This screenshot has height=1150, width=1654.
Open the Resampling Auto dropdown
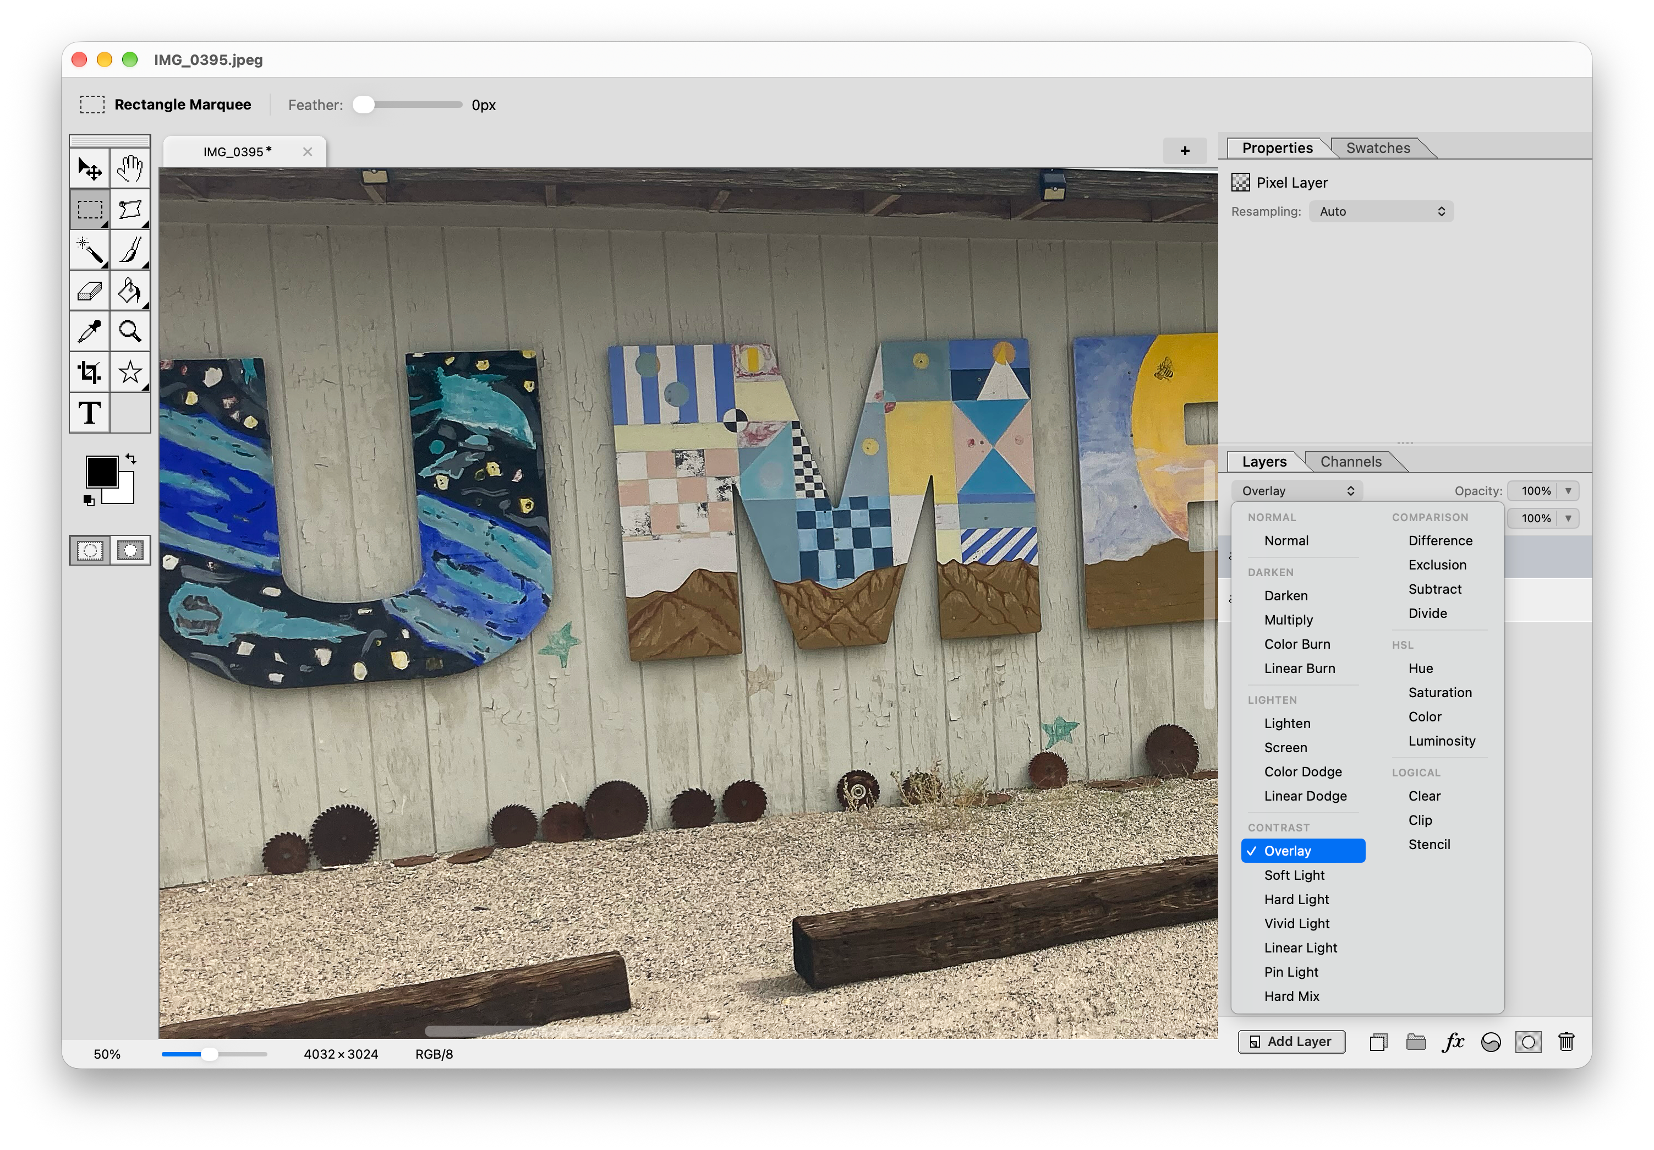tap(1381, 211)
